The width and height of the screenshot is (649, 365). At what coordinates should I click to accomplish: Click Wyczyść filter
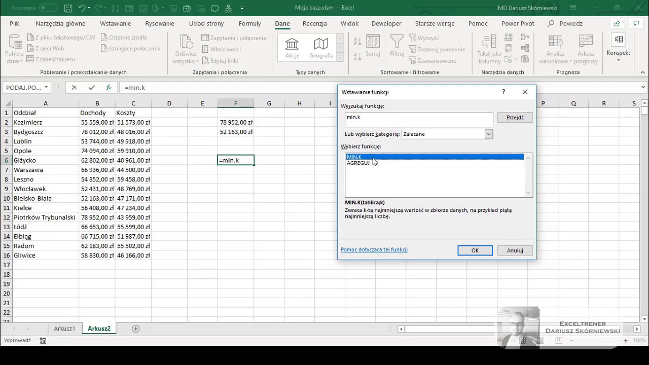click(x=424, y=38)
